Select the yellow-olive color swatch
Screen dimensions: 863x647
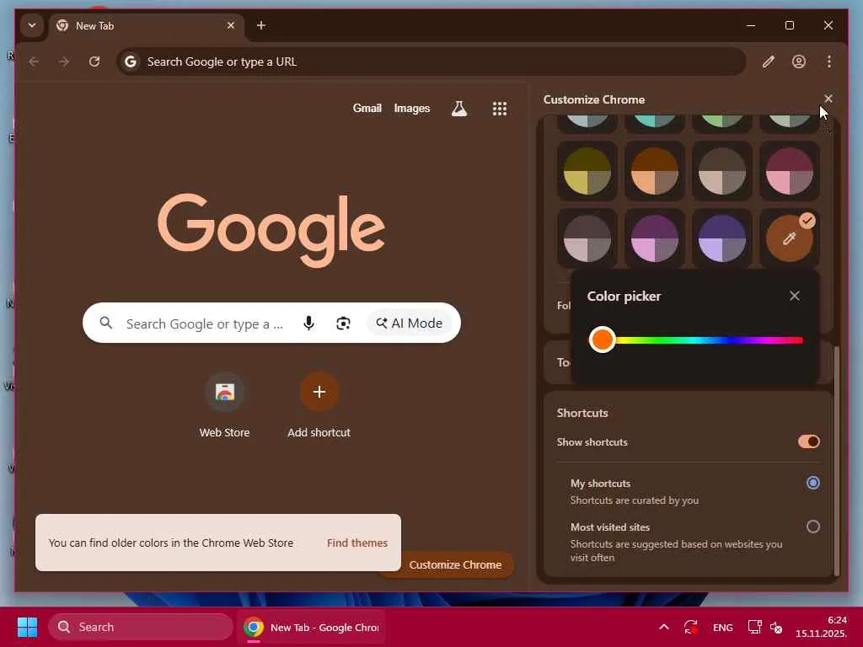point(587,171)
